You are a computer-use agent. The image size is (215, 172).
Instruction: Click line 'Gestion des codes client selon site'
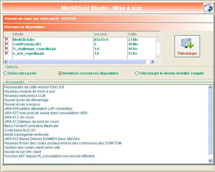pos(32,148)
